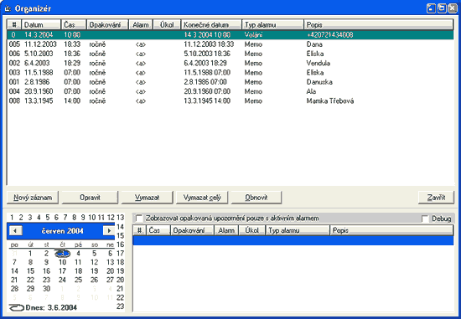The height and width of the screenshot is (319, 461).
Task: Select the Vendula memo row
Action: pos(230,63)
